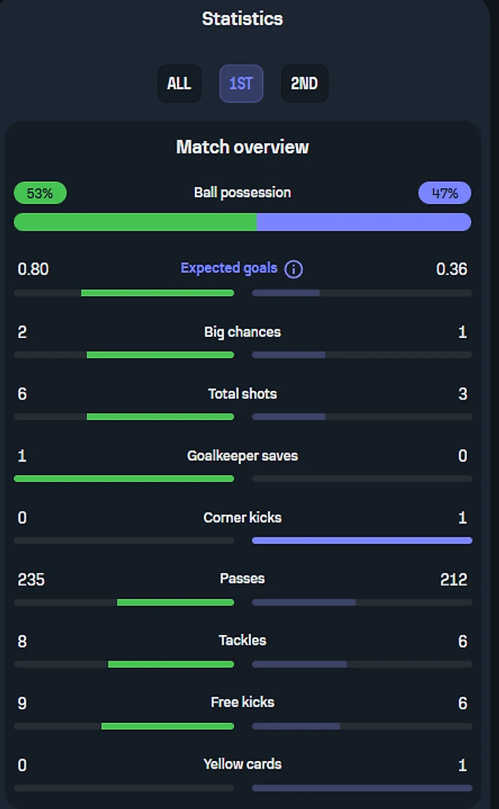
Task: Click the green section of possession bar
Action: [x=135, y=222]
